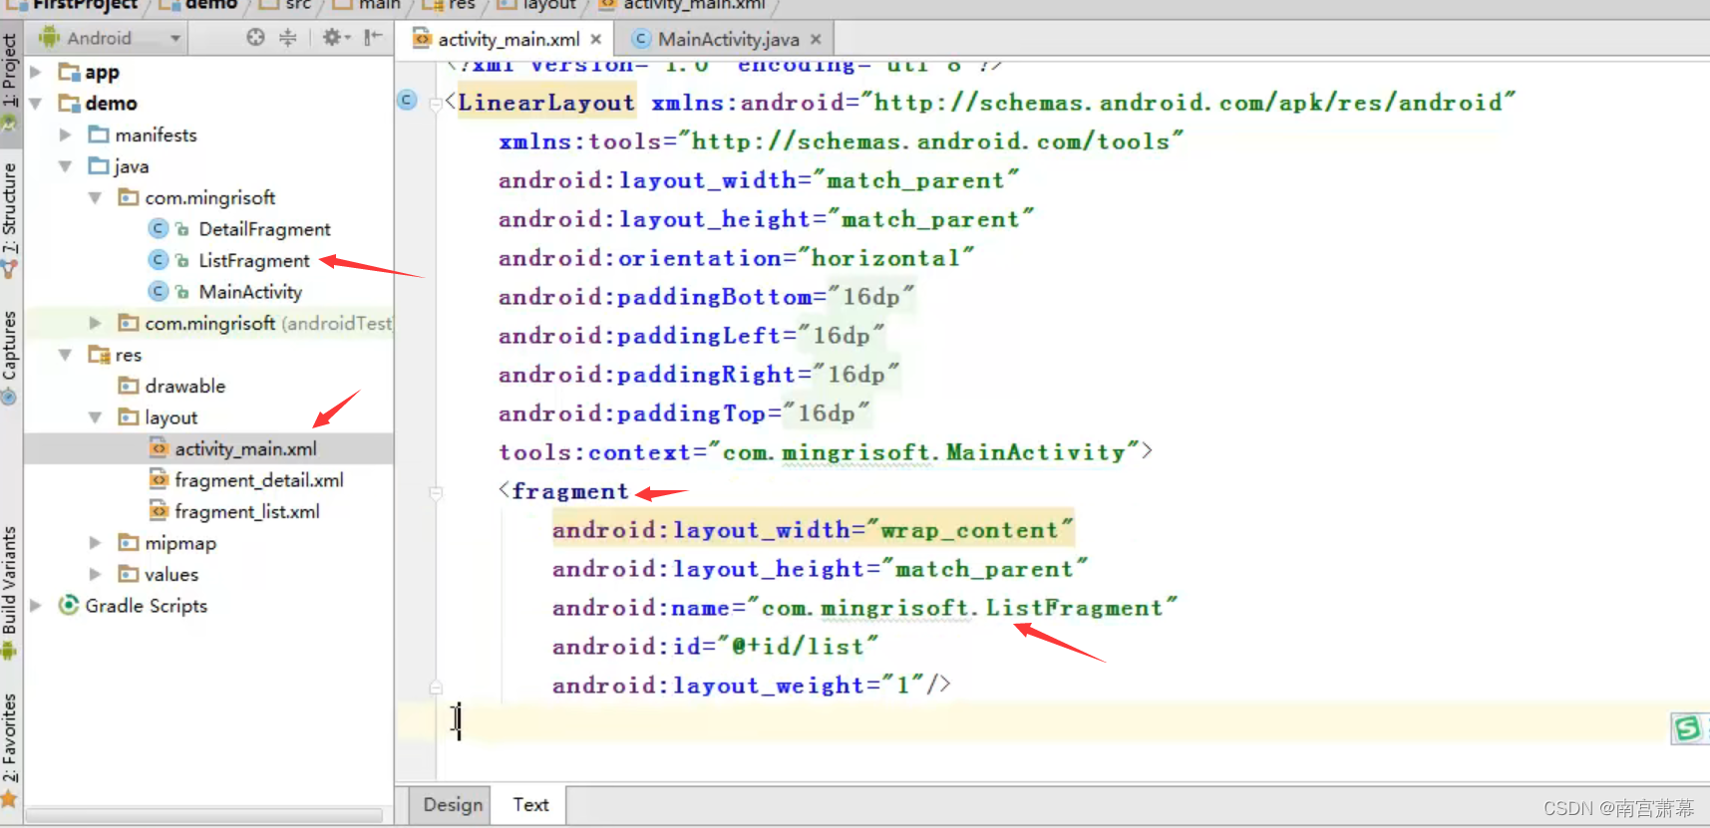Viewport: 1710px width, 828px height.
Task: Click the fold end marker beside layout_weight
Action: 436,687
